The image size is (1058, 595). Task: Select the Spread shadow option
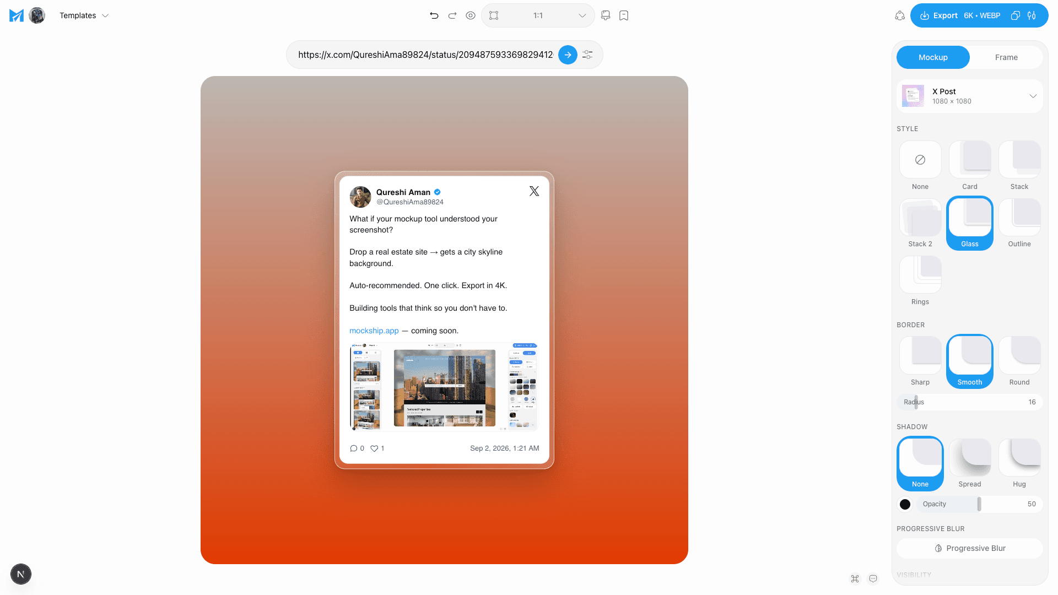[970, 463]
